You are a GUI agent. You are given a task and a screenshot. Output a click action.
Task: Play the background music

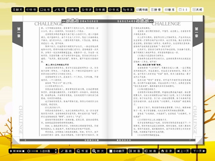(x=11, y=151)
